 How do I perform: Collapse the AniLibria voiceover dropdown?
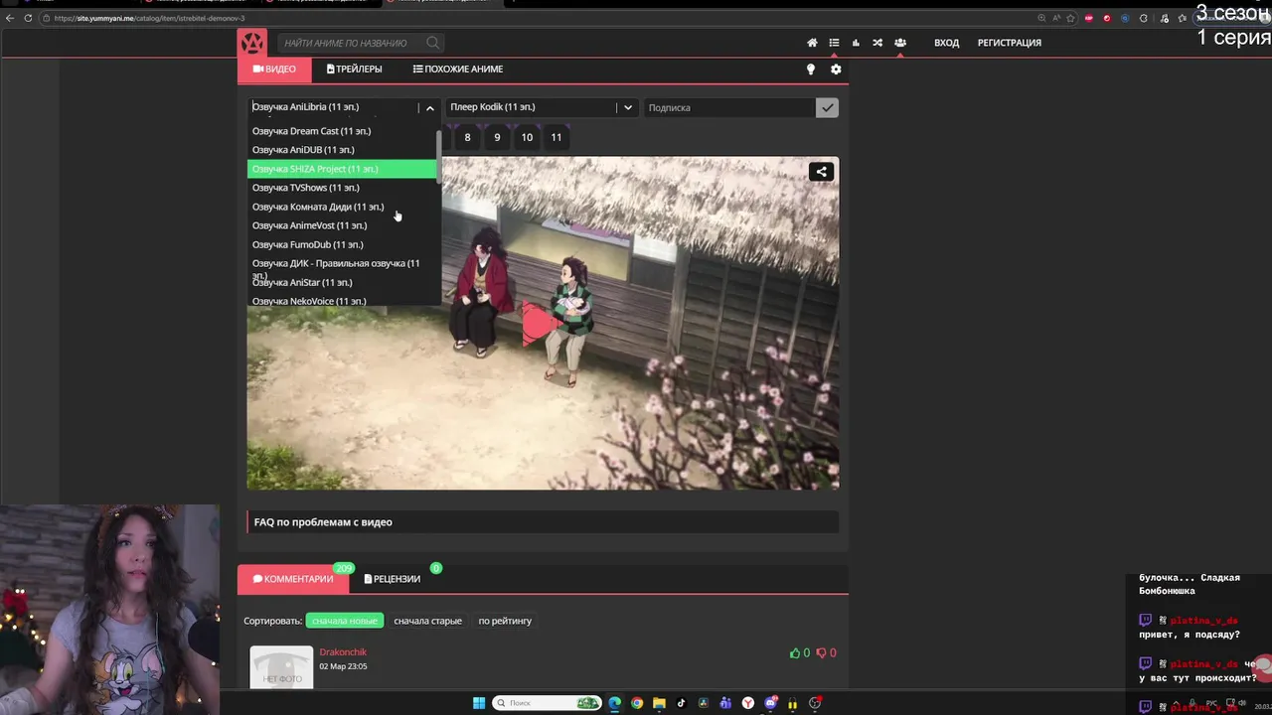429,107
